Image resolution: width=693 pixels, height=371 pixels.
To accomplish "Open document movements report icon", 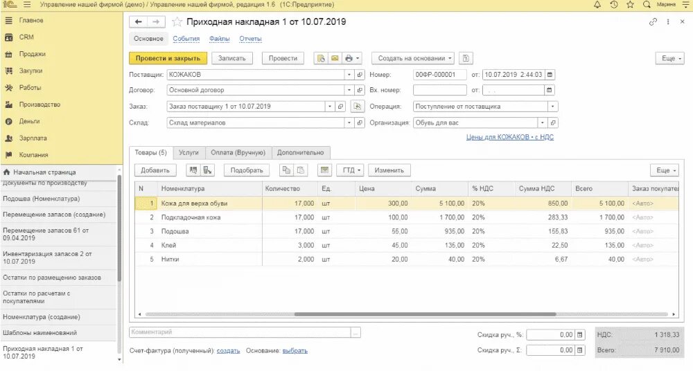I will tap(322, 58).
